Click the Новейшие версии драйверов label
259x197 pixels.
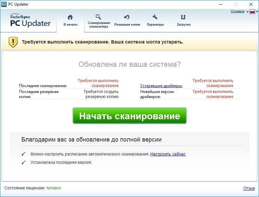(157, 94)
